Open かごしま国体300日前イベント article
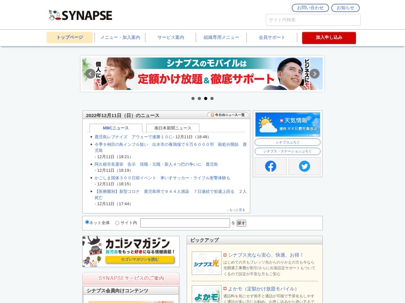This screenshot has height=303, width=405. [162, 178]
